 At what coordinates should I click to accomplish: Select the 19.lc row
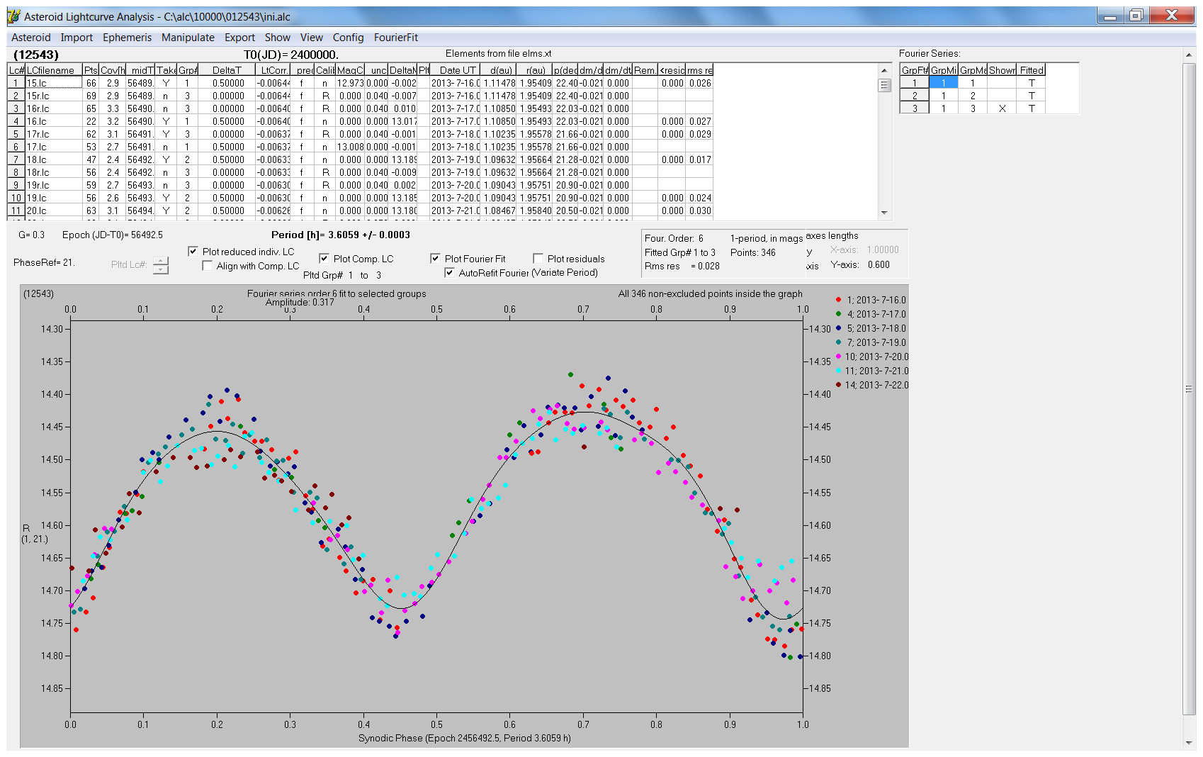pos(360,198)
